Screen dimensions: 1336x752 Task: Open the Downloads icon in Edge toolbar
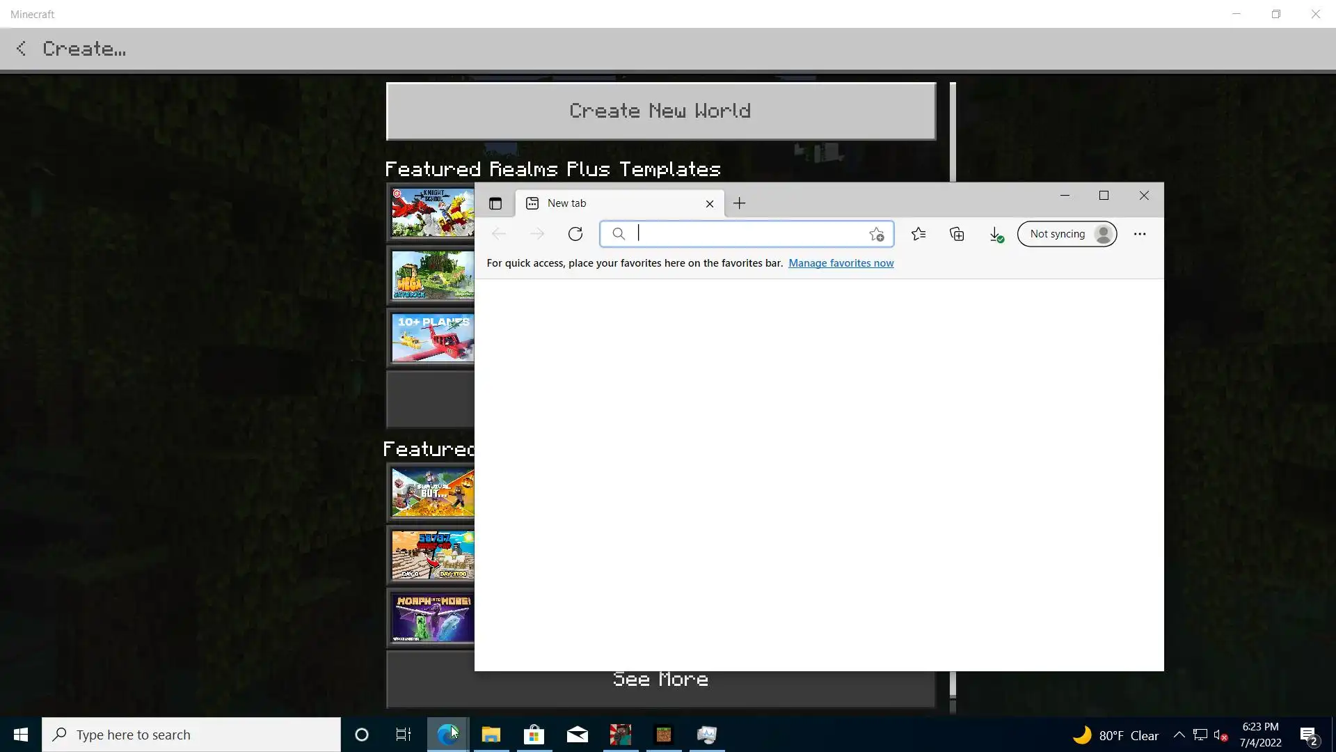[x=996, y=235]
